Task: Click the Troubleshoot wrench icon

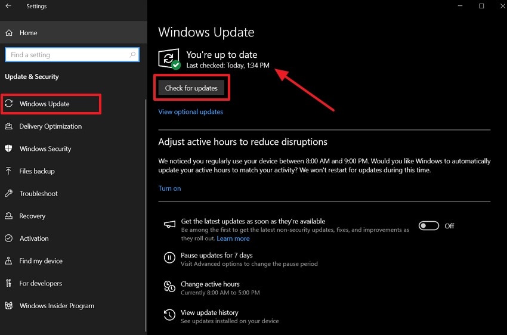Action: click(x=9, y=193)
